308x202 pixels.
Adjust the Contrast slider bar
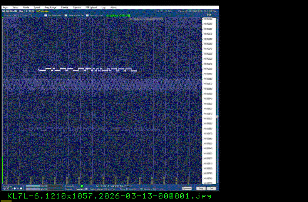[x=44, y=189]
